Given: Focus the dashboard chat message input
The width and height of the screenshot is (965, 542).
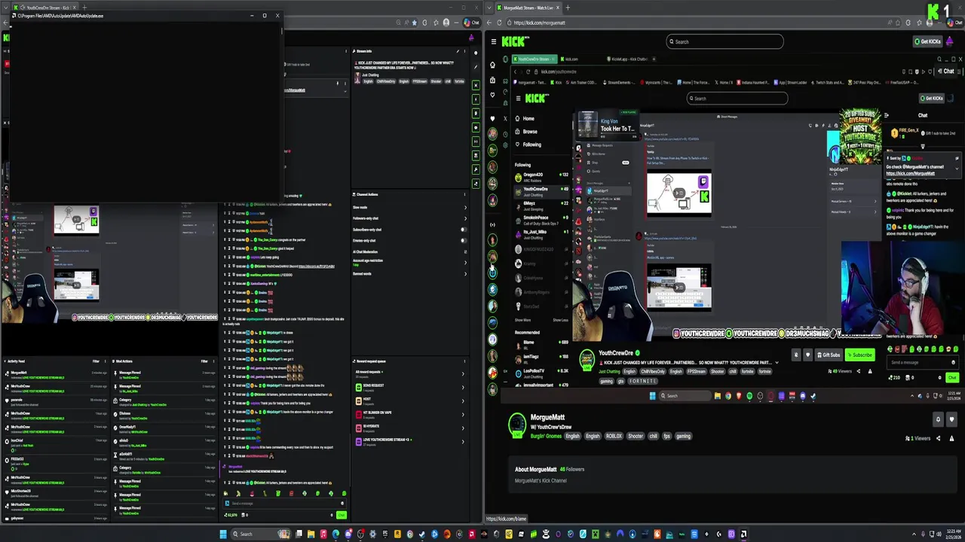Looking at the screenshot, I should pos(285,504).
